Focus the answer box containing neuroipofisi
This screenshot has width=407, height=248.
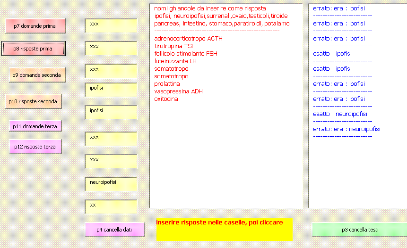pyautogui.click(x=111, y=184)
